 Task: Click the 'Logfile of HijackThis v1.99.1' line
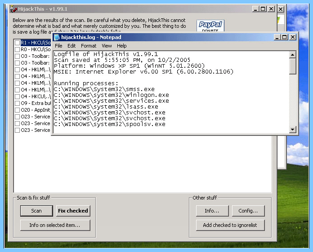pyautogui.click(x=106, y=54)
